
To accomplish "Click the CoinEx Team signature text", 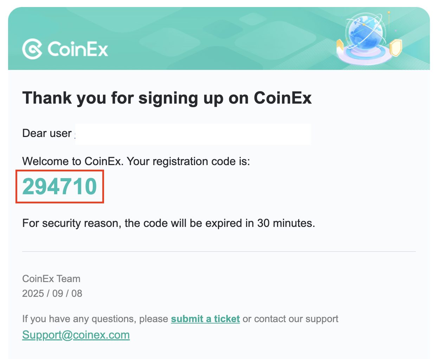I will 51,279.
